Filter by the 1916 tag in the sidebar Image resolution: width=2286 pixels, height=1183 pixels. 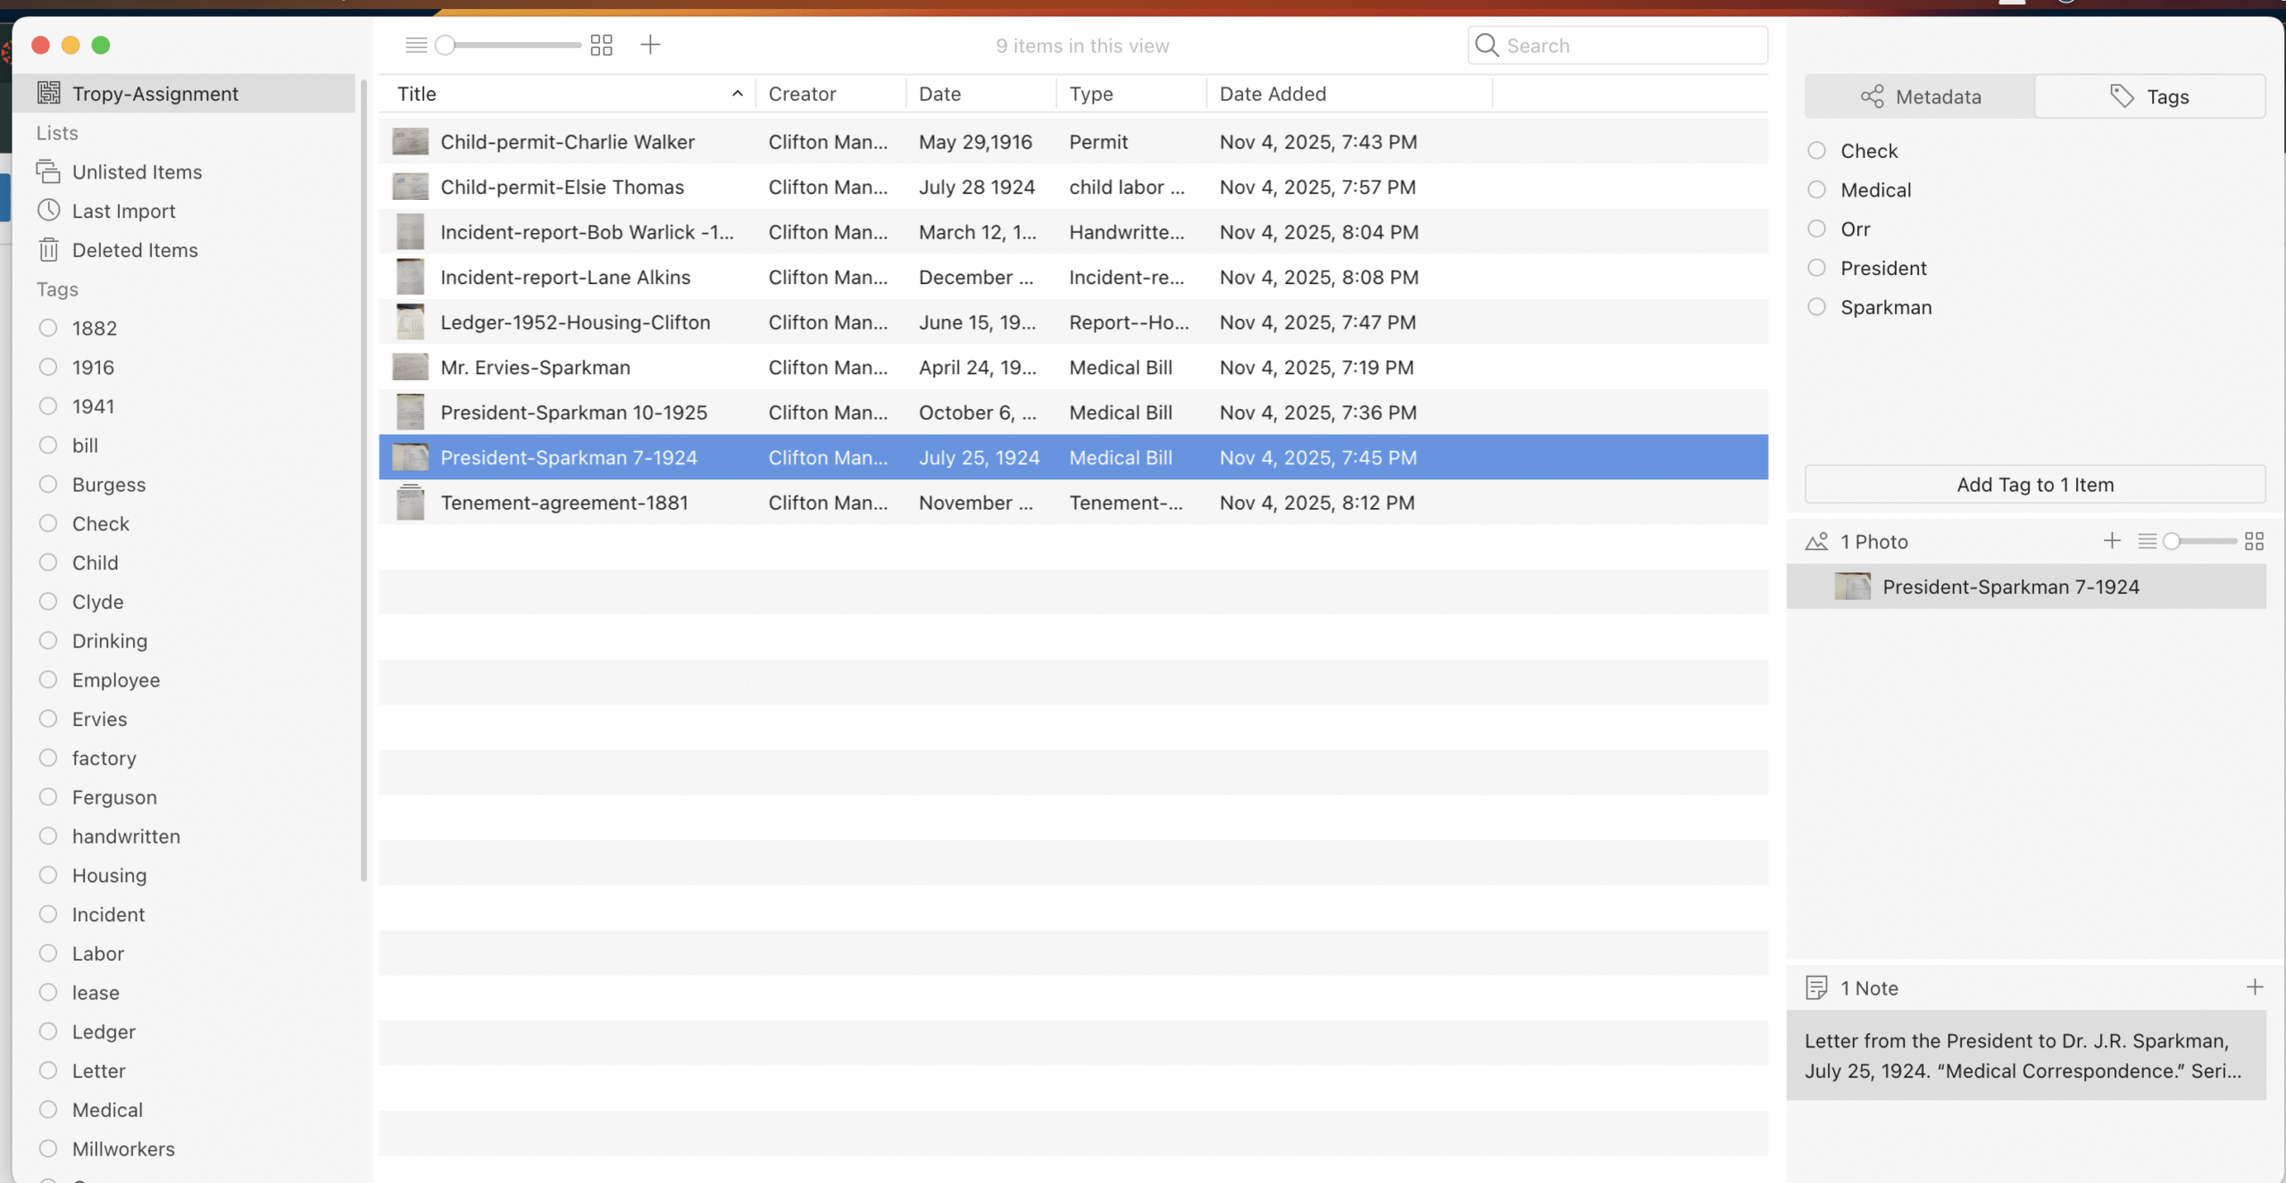[x=93, y=367]
